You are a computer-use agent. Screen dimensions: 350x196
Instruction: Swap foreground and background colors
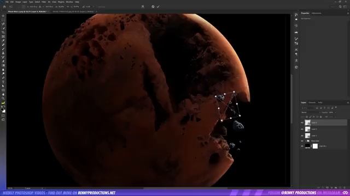pyautogui.click(x=4, y=107)
